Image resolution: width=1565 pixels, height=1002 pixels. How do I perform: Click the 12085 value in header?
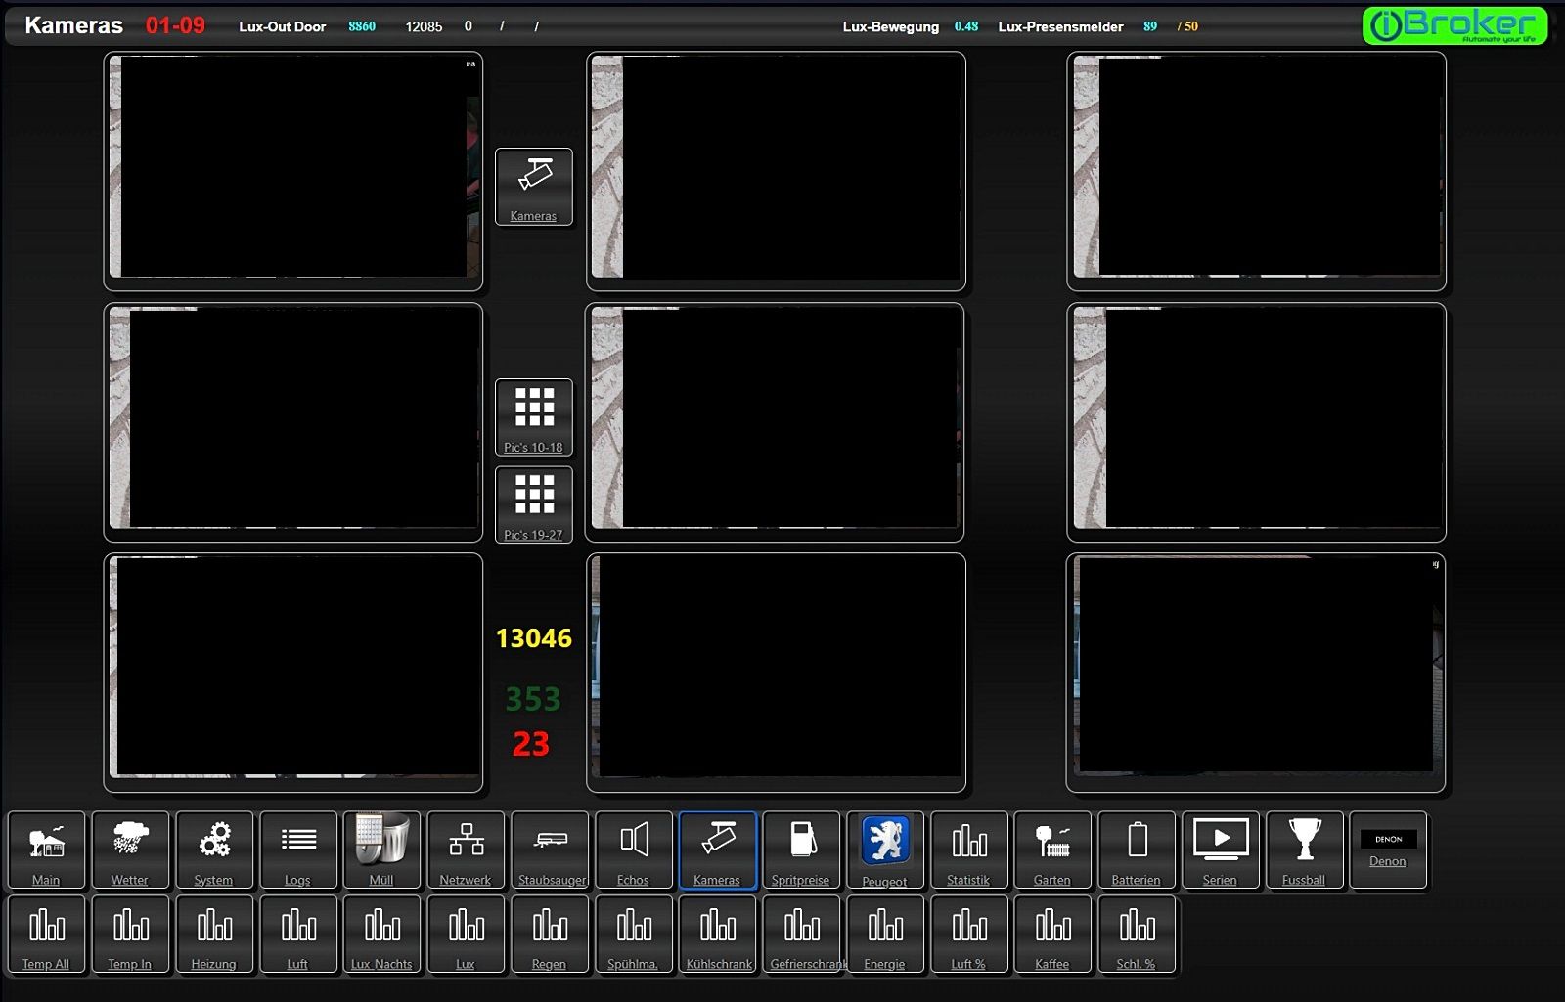[x=424, y=26]
